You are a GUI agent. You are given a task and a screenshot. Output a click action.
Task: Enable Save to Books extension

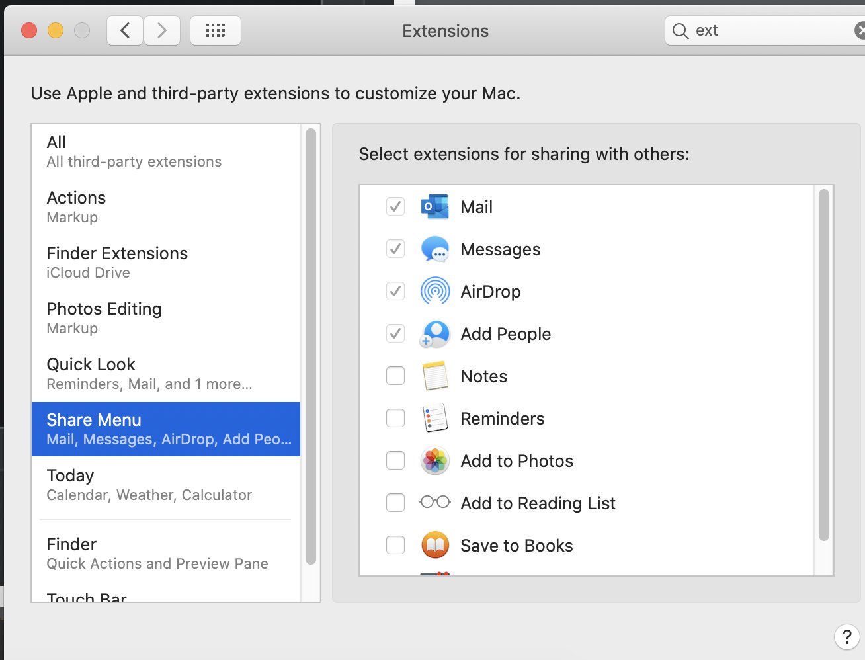395,546
